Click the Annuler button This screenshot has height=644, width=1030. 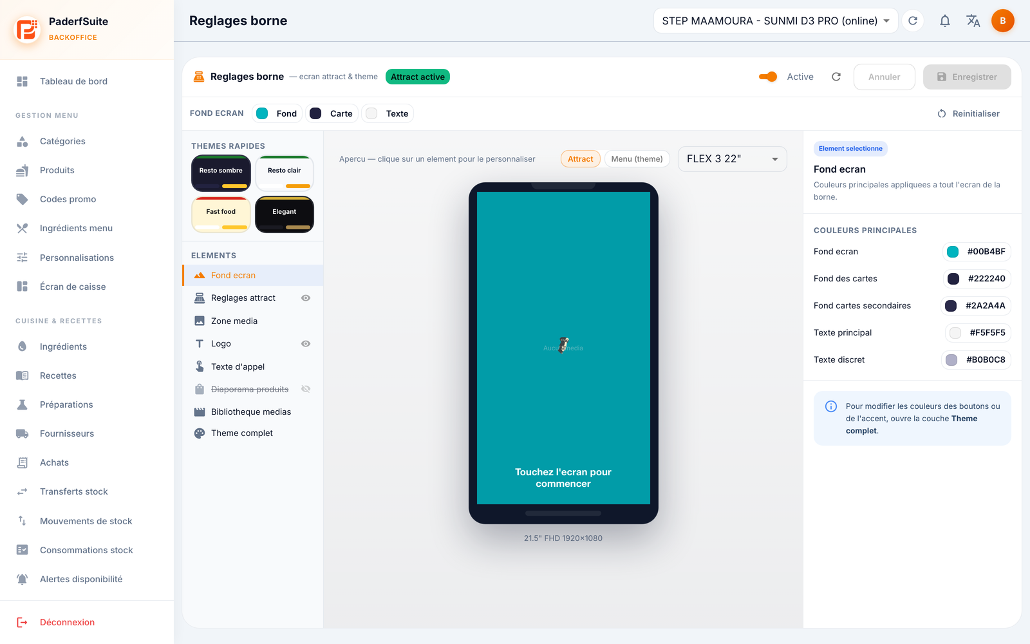click(x=885, y=77)
